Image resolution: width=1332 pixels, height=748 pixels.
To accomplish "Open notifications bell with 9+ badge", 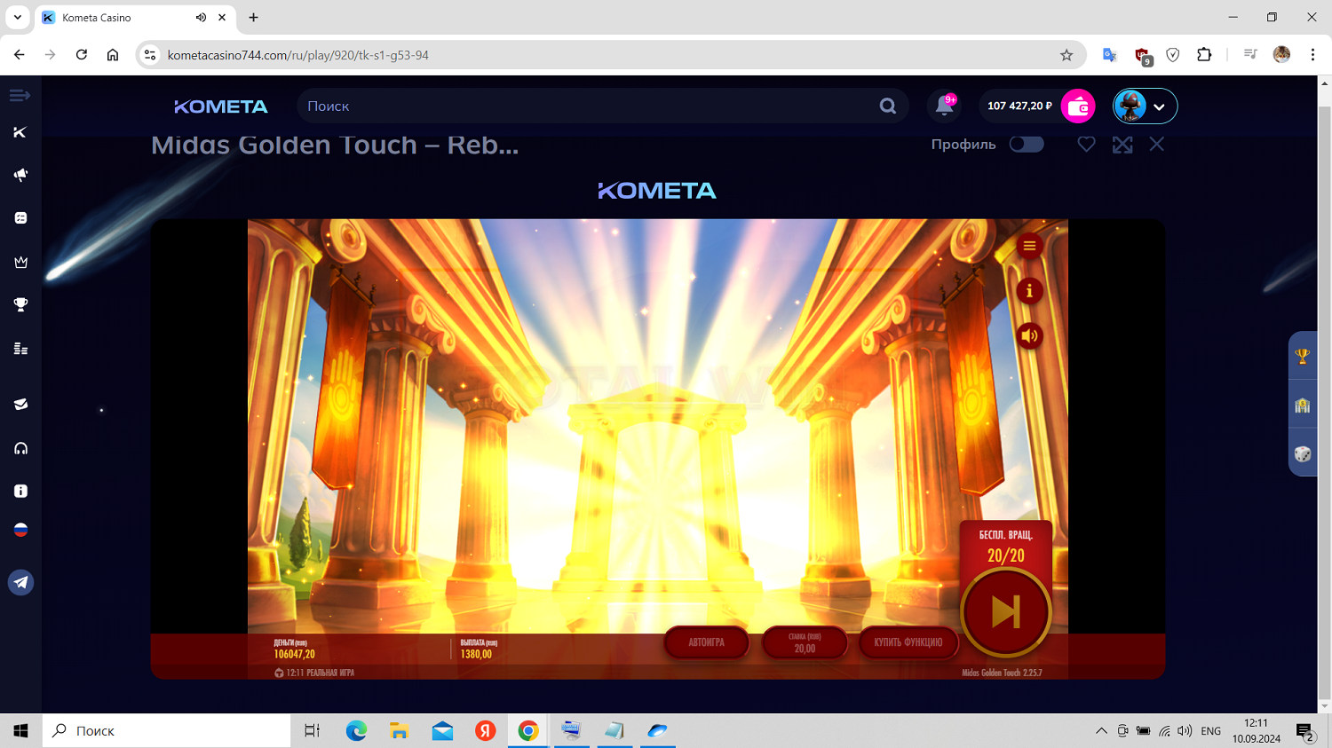I will pyautogui.click(x=944, y=106).
